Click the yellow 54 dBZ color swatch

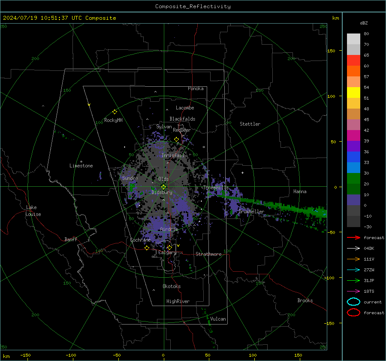coord(353,93)
